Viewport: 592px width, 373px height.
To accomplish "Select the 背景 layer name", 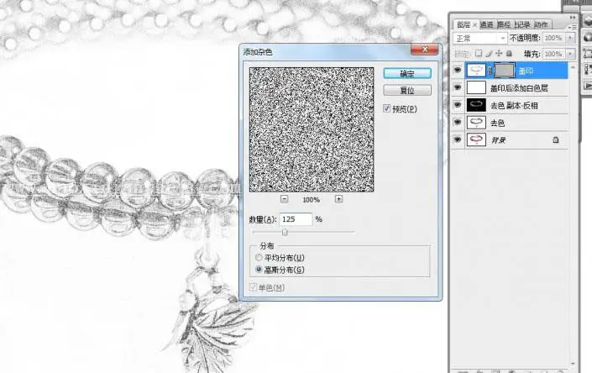I will click(x=498, y=140).
